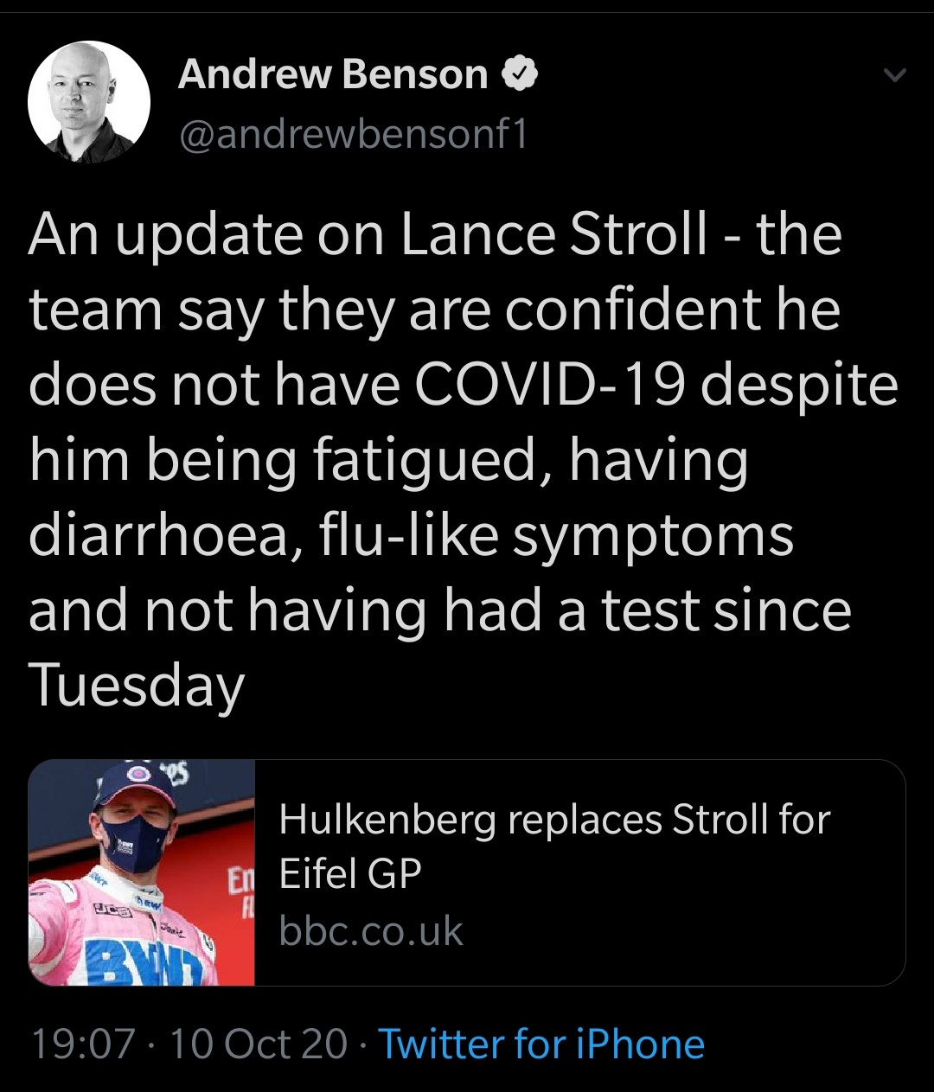Tap "Lance Stroll" in the tweet text
Viewport: 934px width, 1092px height.
(x=553, y=234)
